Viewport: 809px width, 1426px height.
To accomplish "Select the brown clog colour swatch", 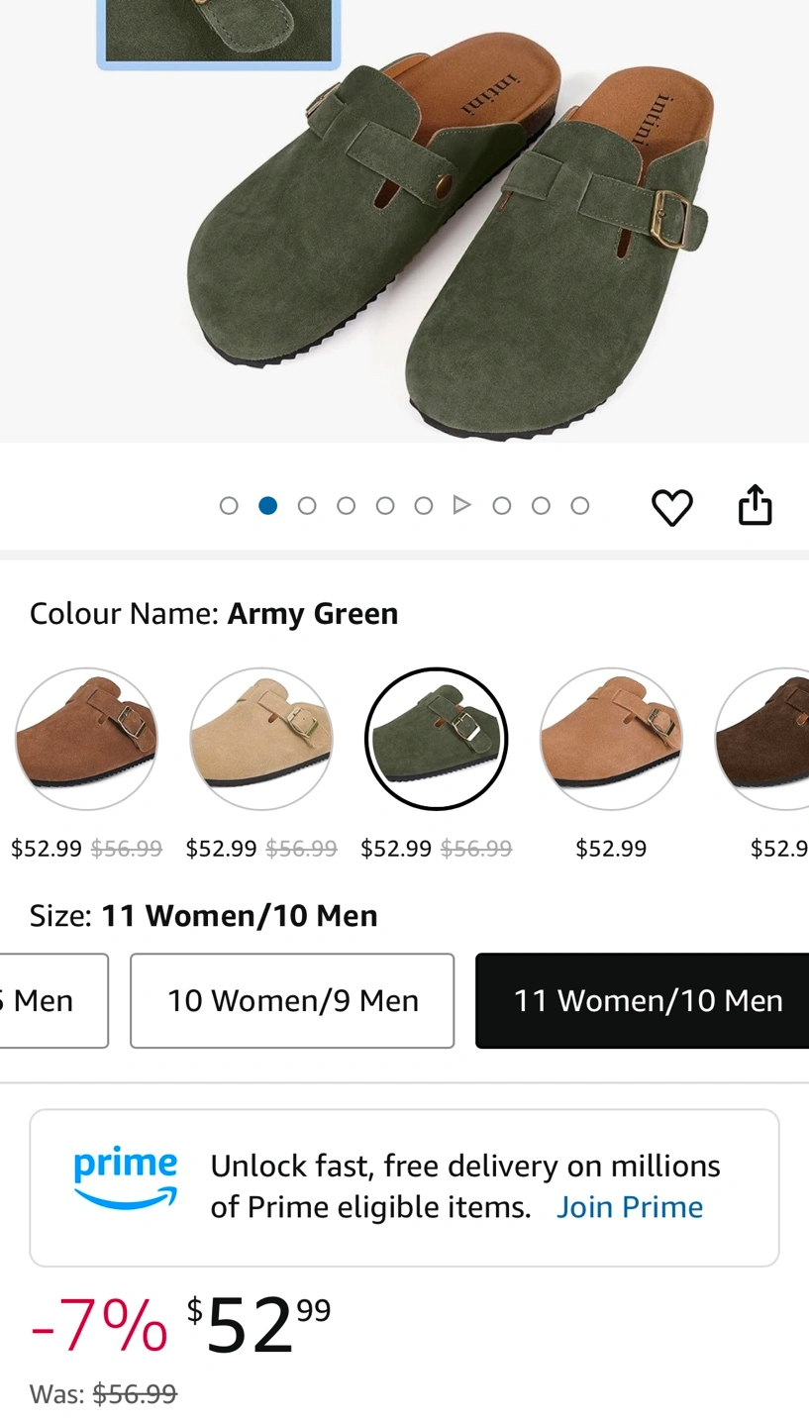I will click(x=86, y=739).
